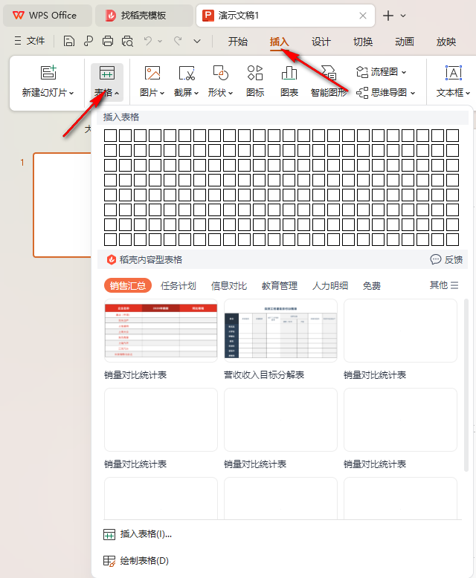Click the Print Preview icon
Viewport: 476px width, 578px height.
point(127,42)
